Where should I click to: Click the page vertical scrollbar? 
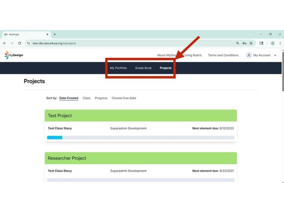click(283, 72)
